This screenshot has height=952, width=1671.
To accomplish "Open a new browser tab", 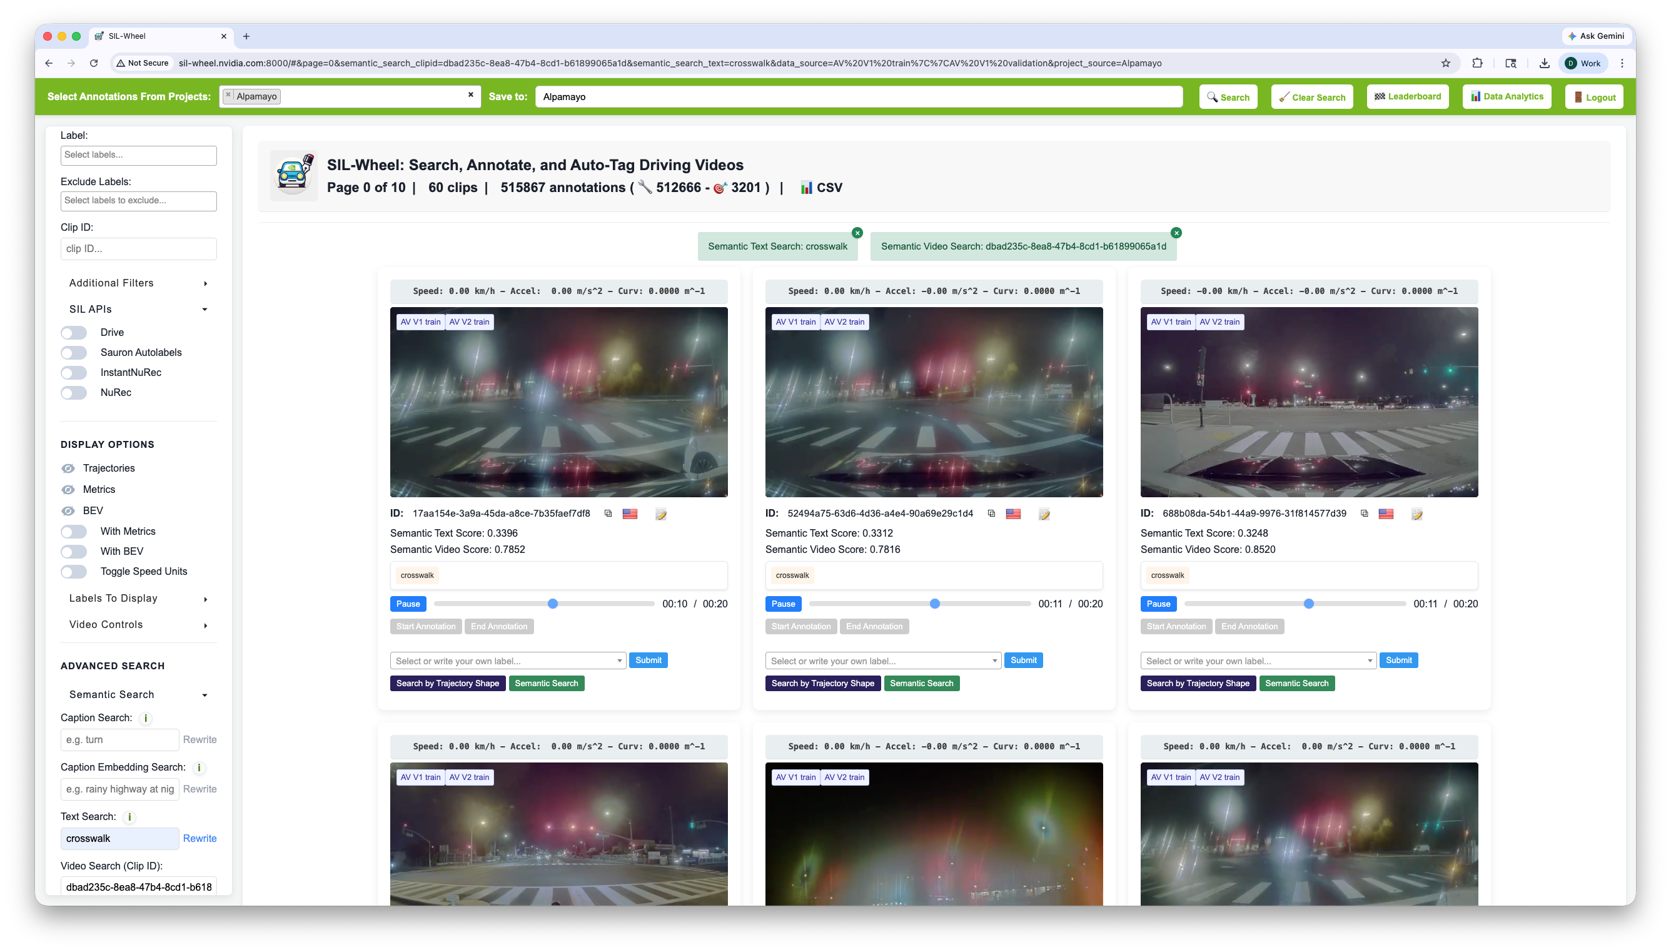I will [x=246, y=36].
